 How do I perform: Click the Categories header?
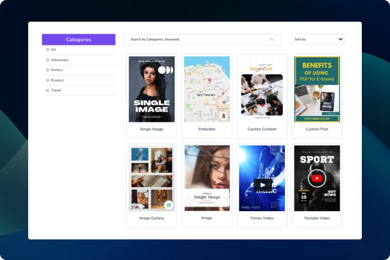point(79,40)
